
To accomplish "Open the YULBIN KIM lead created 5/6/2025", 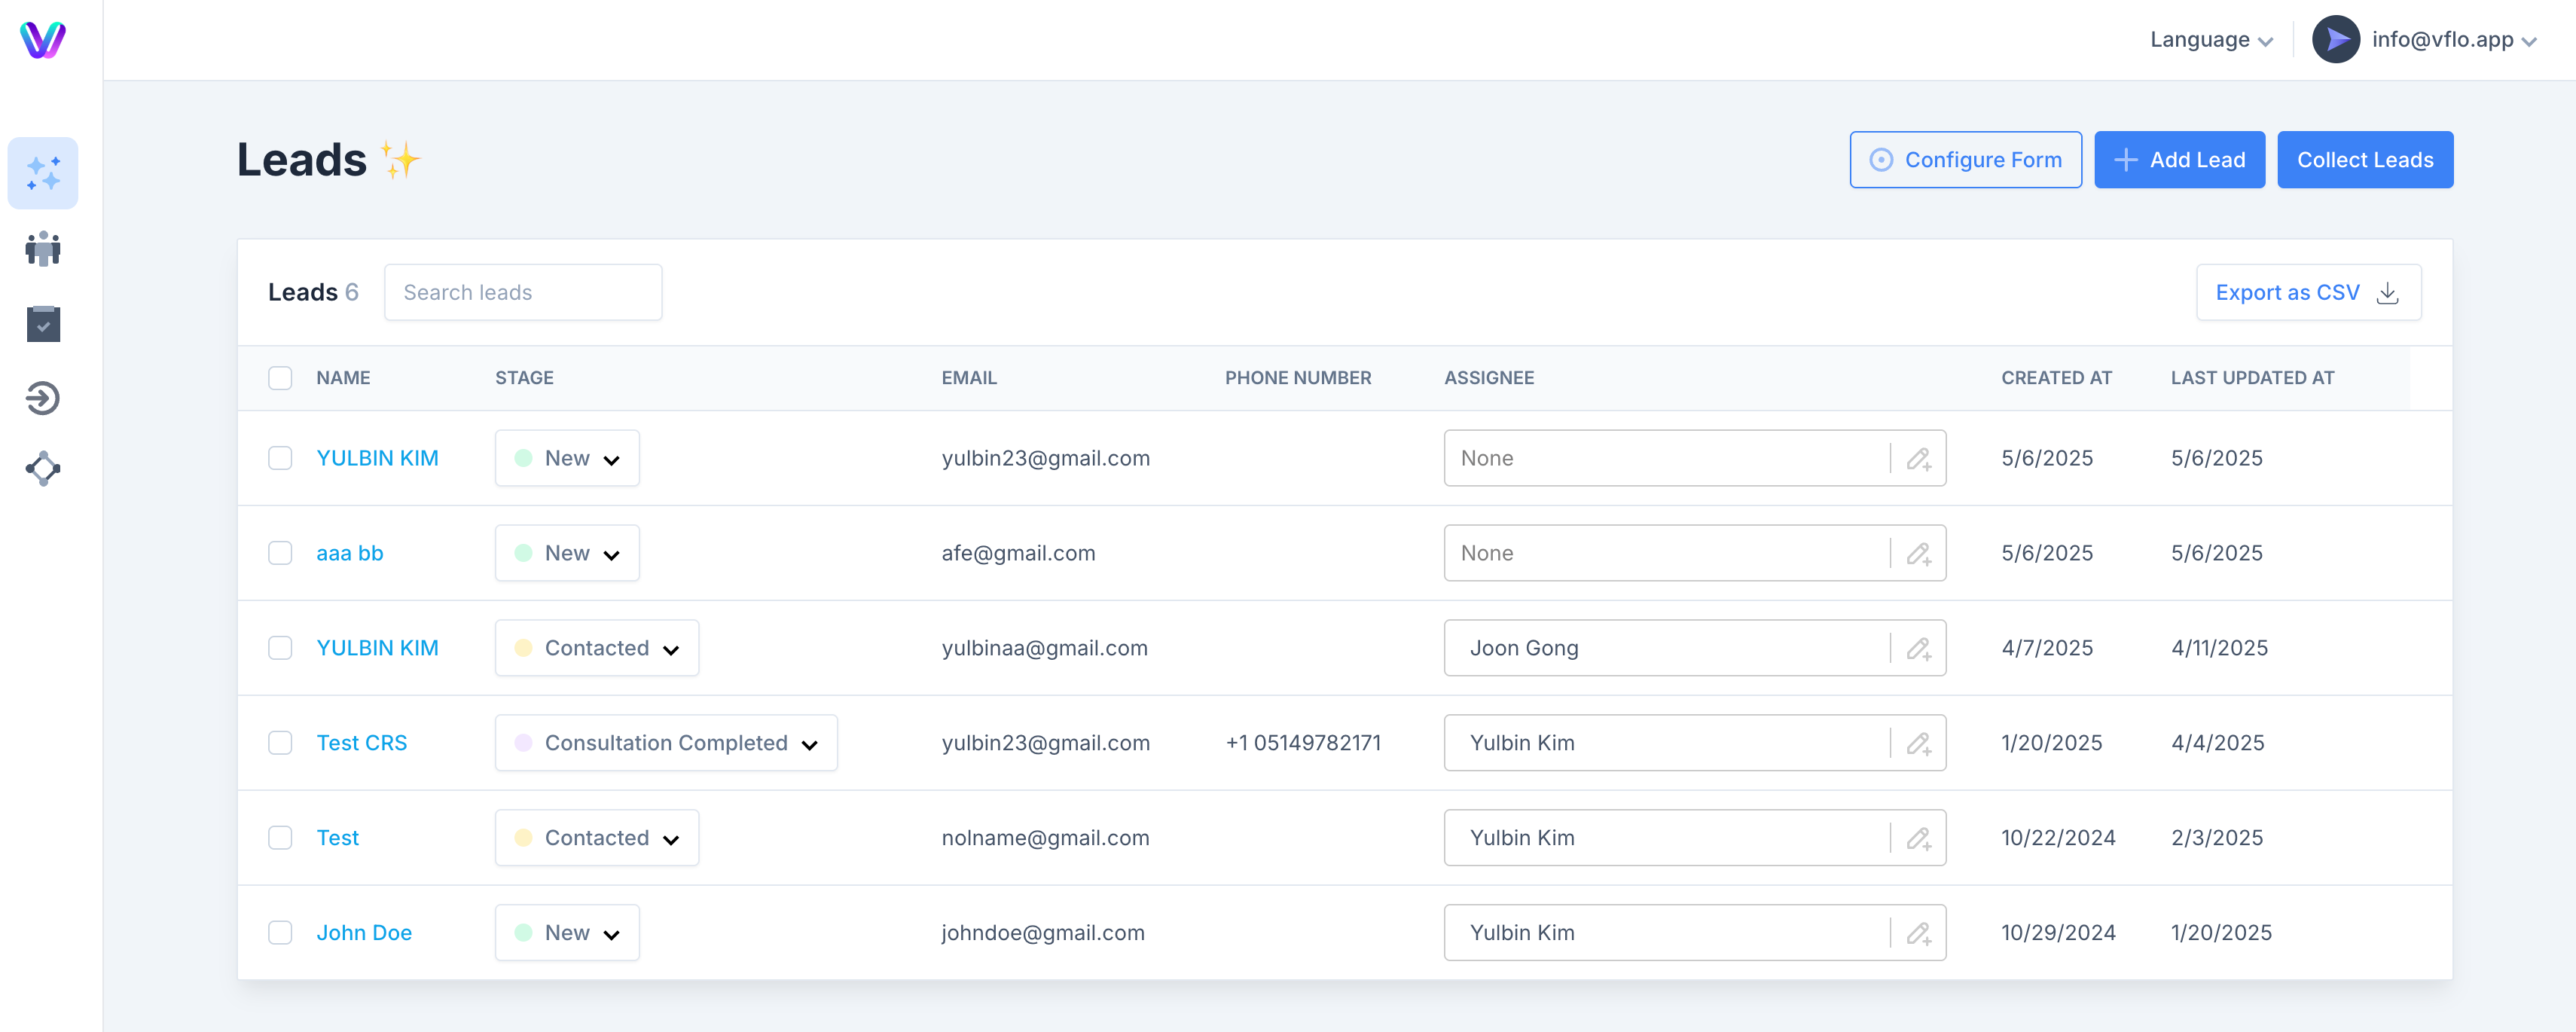I will click(x=377, y=458).
